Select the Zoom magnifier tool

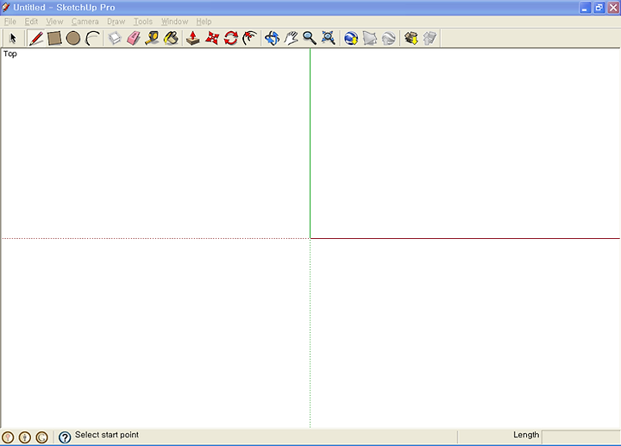point(310,39)
